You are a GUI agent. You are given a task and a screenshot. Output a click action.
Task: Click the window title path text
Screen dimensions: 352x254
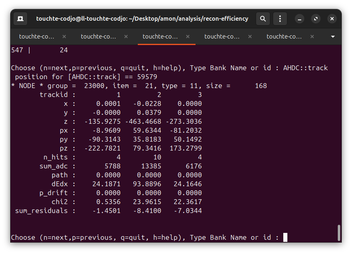click(x=142, y=19)
